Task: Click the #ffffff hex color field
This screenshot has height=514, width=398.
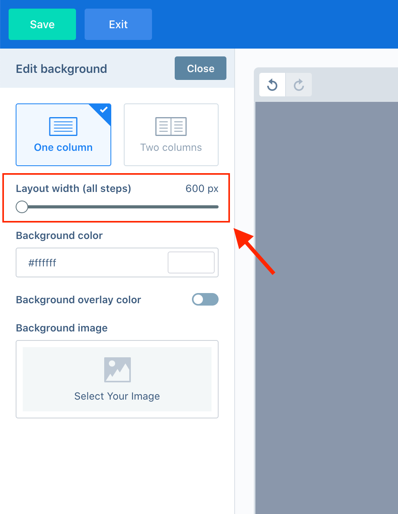Action: tap(117, 262)
